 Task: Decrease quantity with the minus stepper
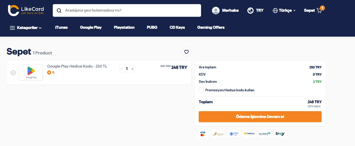[x=122, y=69]
